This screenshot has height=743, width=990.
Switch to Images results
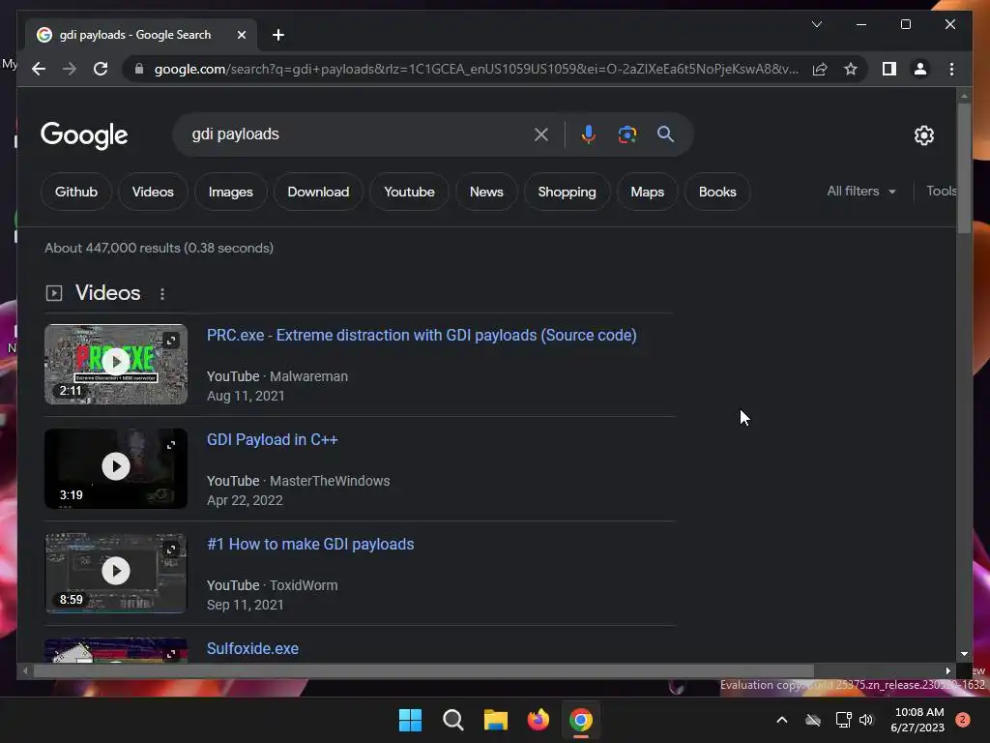[230, 192]
